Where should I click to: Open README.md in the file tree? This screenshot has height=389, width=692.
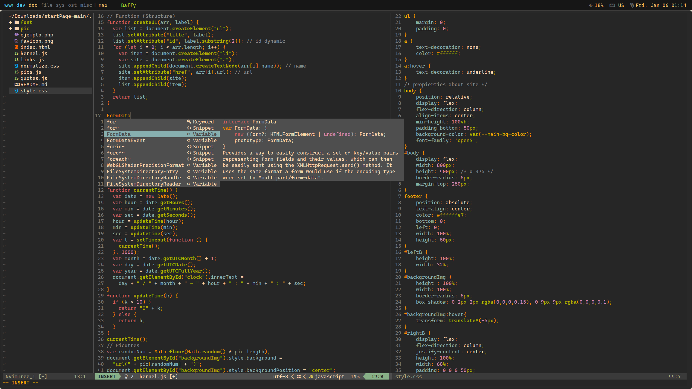click(x=34, y=85)
